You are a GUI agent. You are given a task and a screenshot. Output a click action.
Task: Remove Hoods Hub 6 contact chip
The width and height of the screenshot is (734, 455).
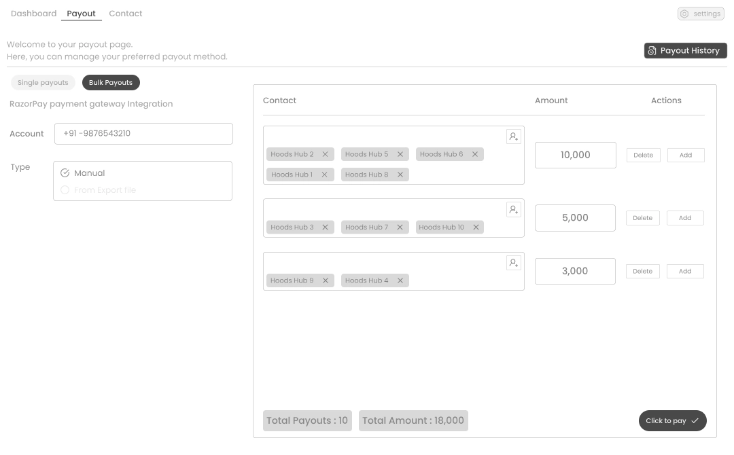475,154
